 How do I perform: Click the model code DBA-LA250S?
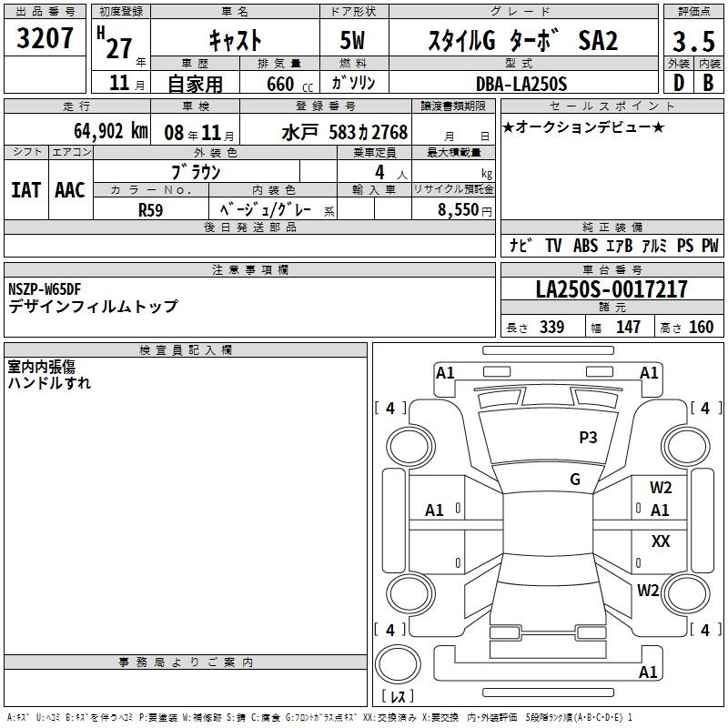(x=521, y=84)
